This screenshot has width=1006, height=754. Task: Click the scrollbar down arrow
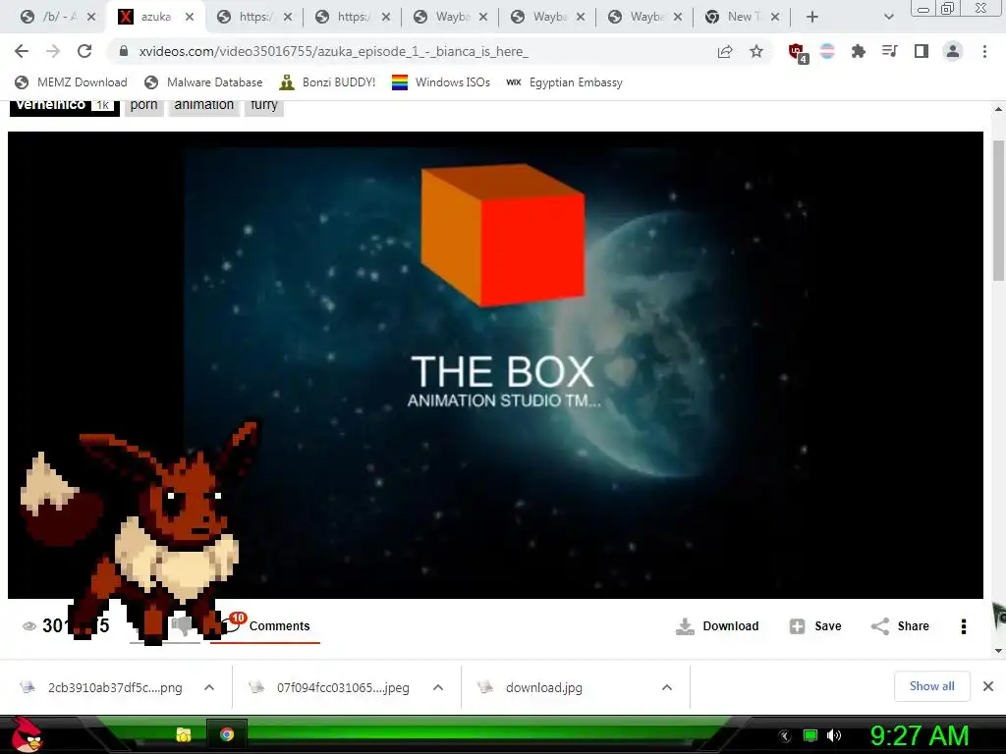[x=998, y=650]
